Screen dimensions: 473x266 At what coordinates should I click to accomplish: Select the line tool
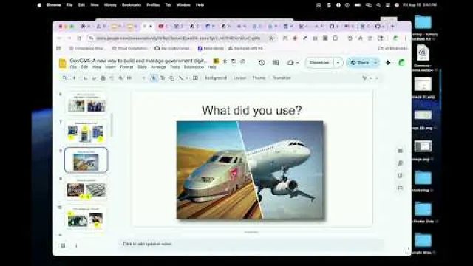click(181, 78)
